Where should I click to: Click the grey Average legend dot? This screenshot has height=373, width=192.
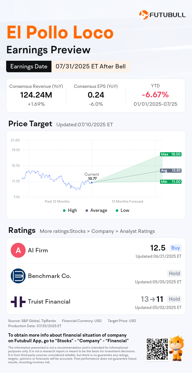(87, 211)
